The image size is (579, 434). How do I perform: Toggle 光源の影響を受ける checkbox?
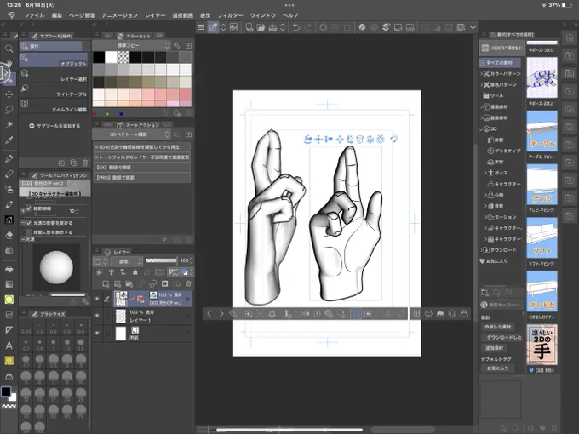click(x=29, y=223)
